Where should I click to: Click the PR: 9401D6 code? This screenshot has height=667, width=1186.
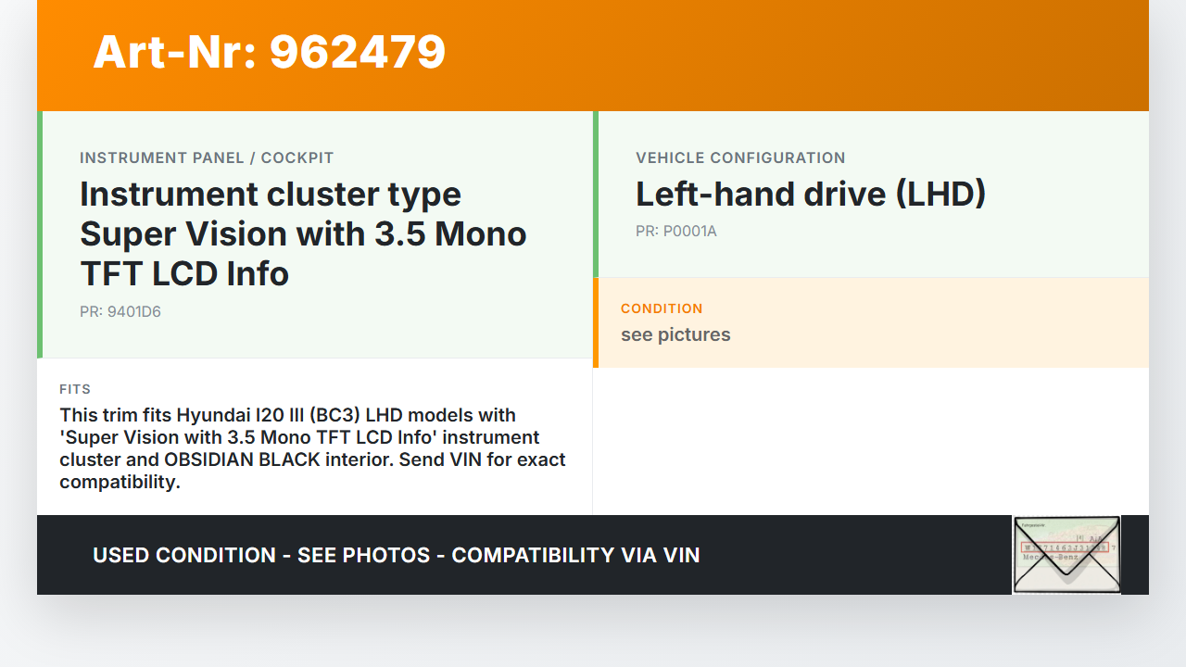tap(120, 312)
